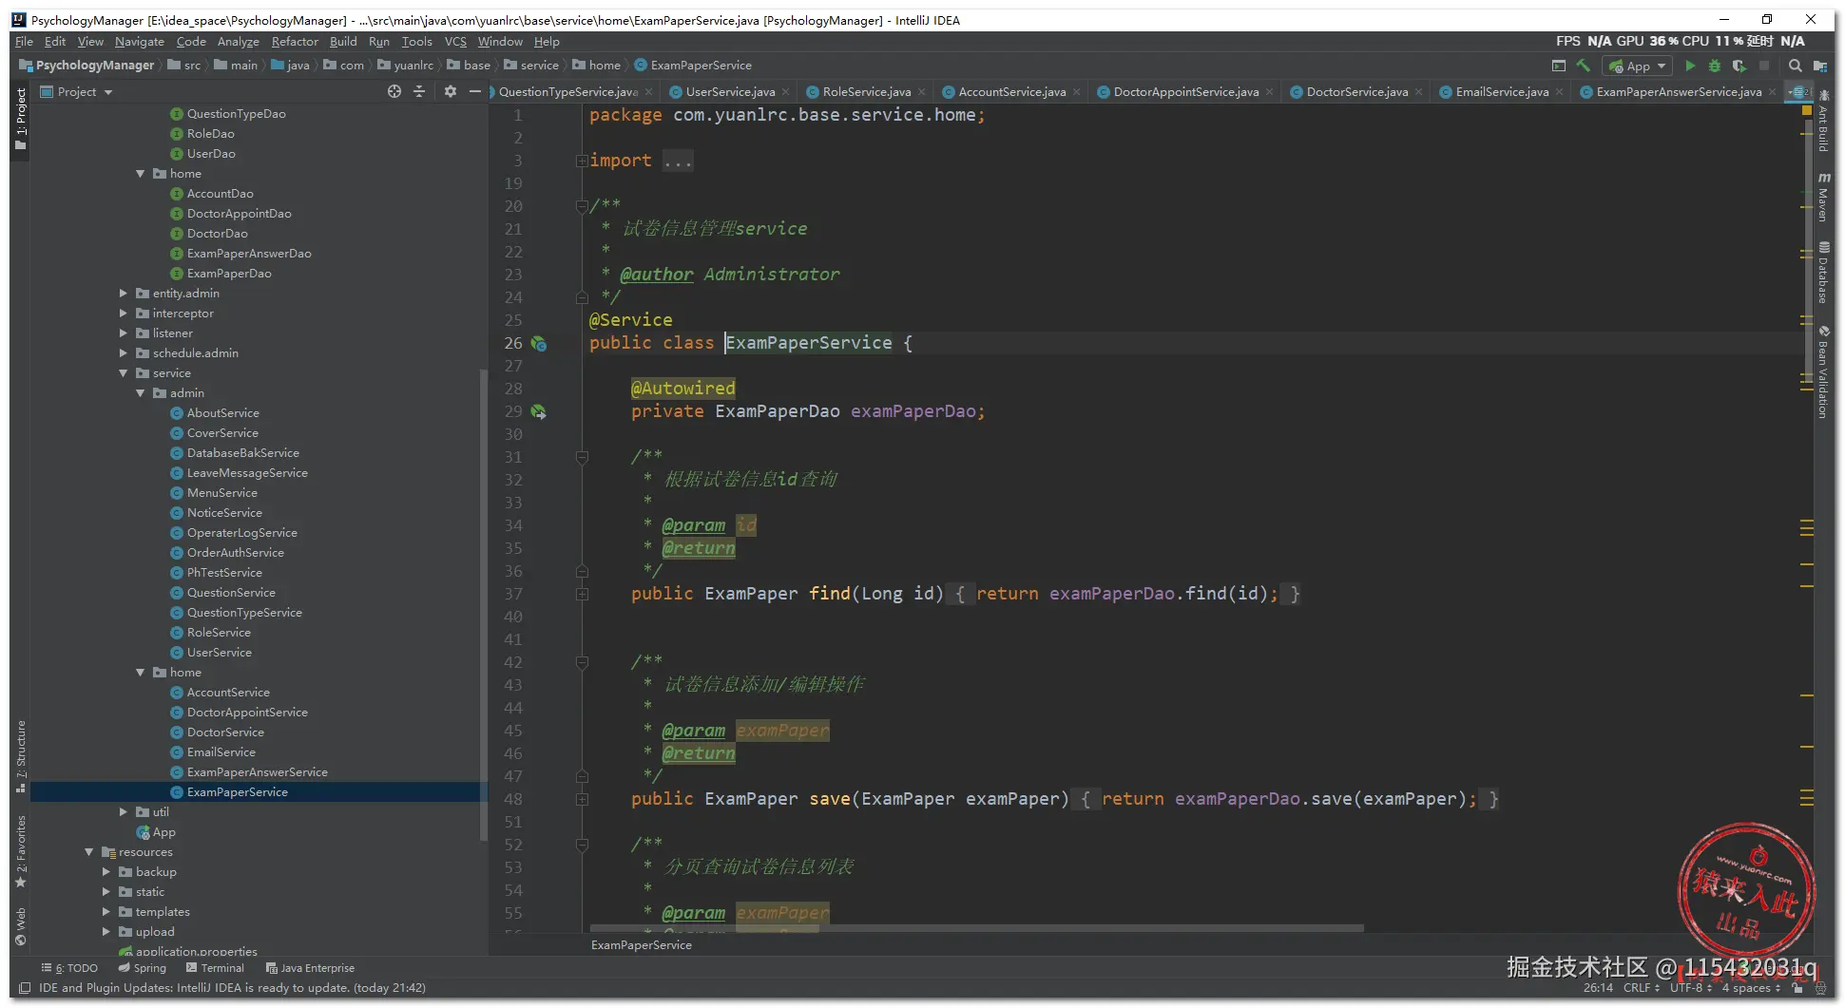Image resolution: width=1845 pixels, height=1008 pixels.
Task: Start debugging with the green bug icon
Action: (1715, 66)
